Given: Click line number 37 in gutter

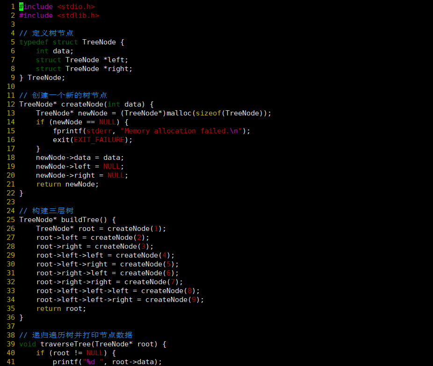Looking at the screenshot, I should click(11, 326).
